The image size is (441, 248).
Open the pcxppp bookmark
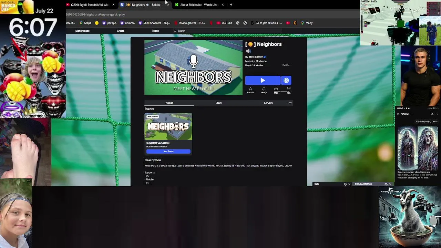point(110,23)
